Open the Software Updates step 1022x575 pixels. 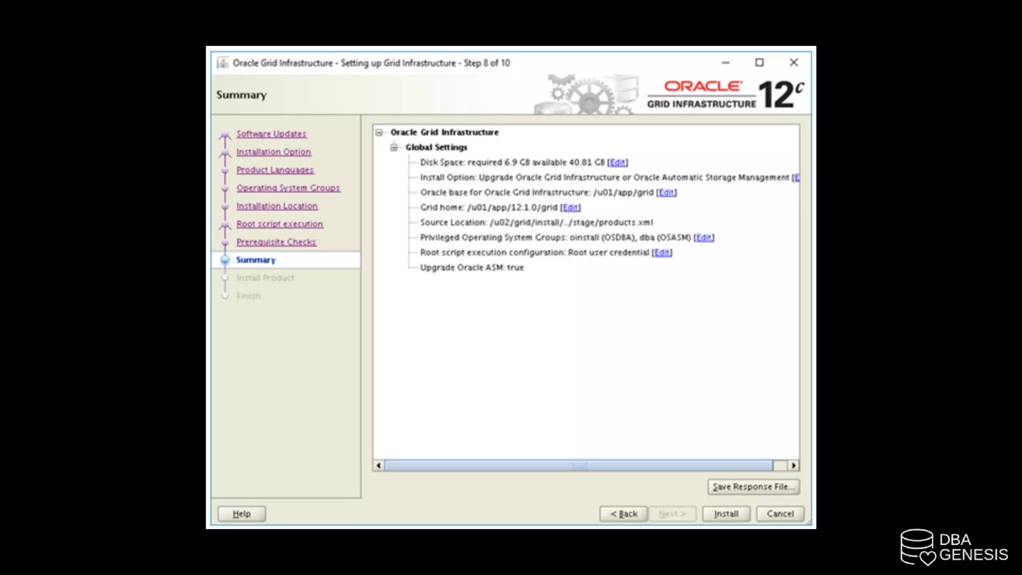[x=271, y=134]
